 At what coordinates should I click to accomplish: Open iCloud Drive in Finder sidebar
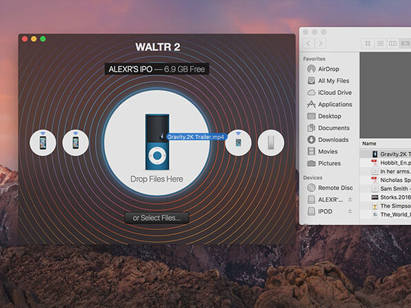pos(329,92)
